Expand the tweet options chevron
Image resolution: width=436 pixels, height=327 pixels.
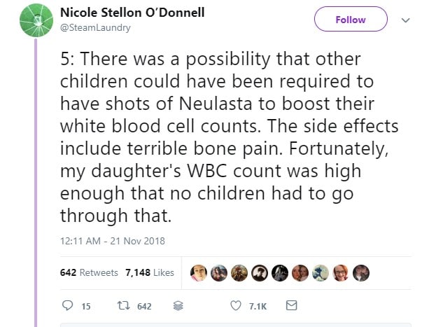(x=405, y=20)
